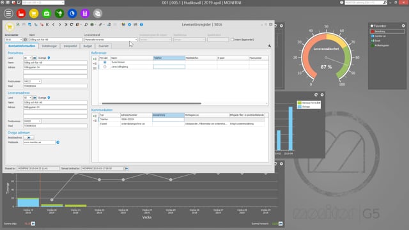Click Telefon column header in Referenser
This screenshot has height=230, width=409.
(x=169, y=58)
